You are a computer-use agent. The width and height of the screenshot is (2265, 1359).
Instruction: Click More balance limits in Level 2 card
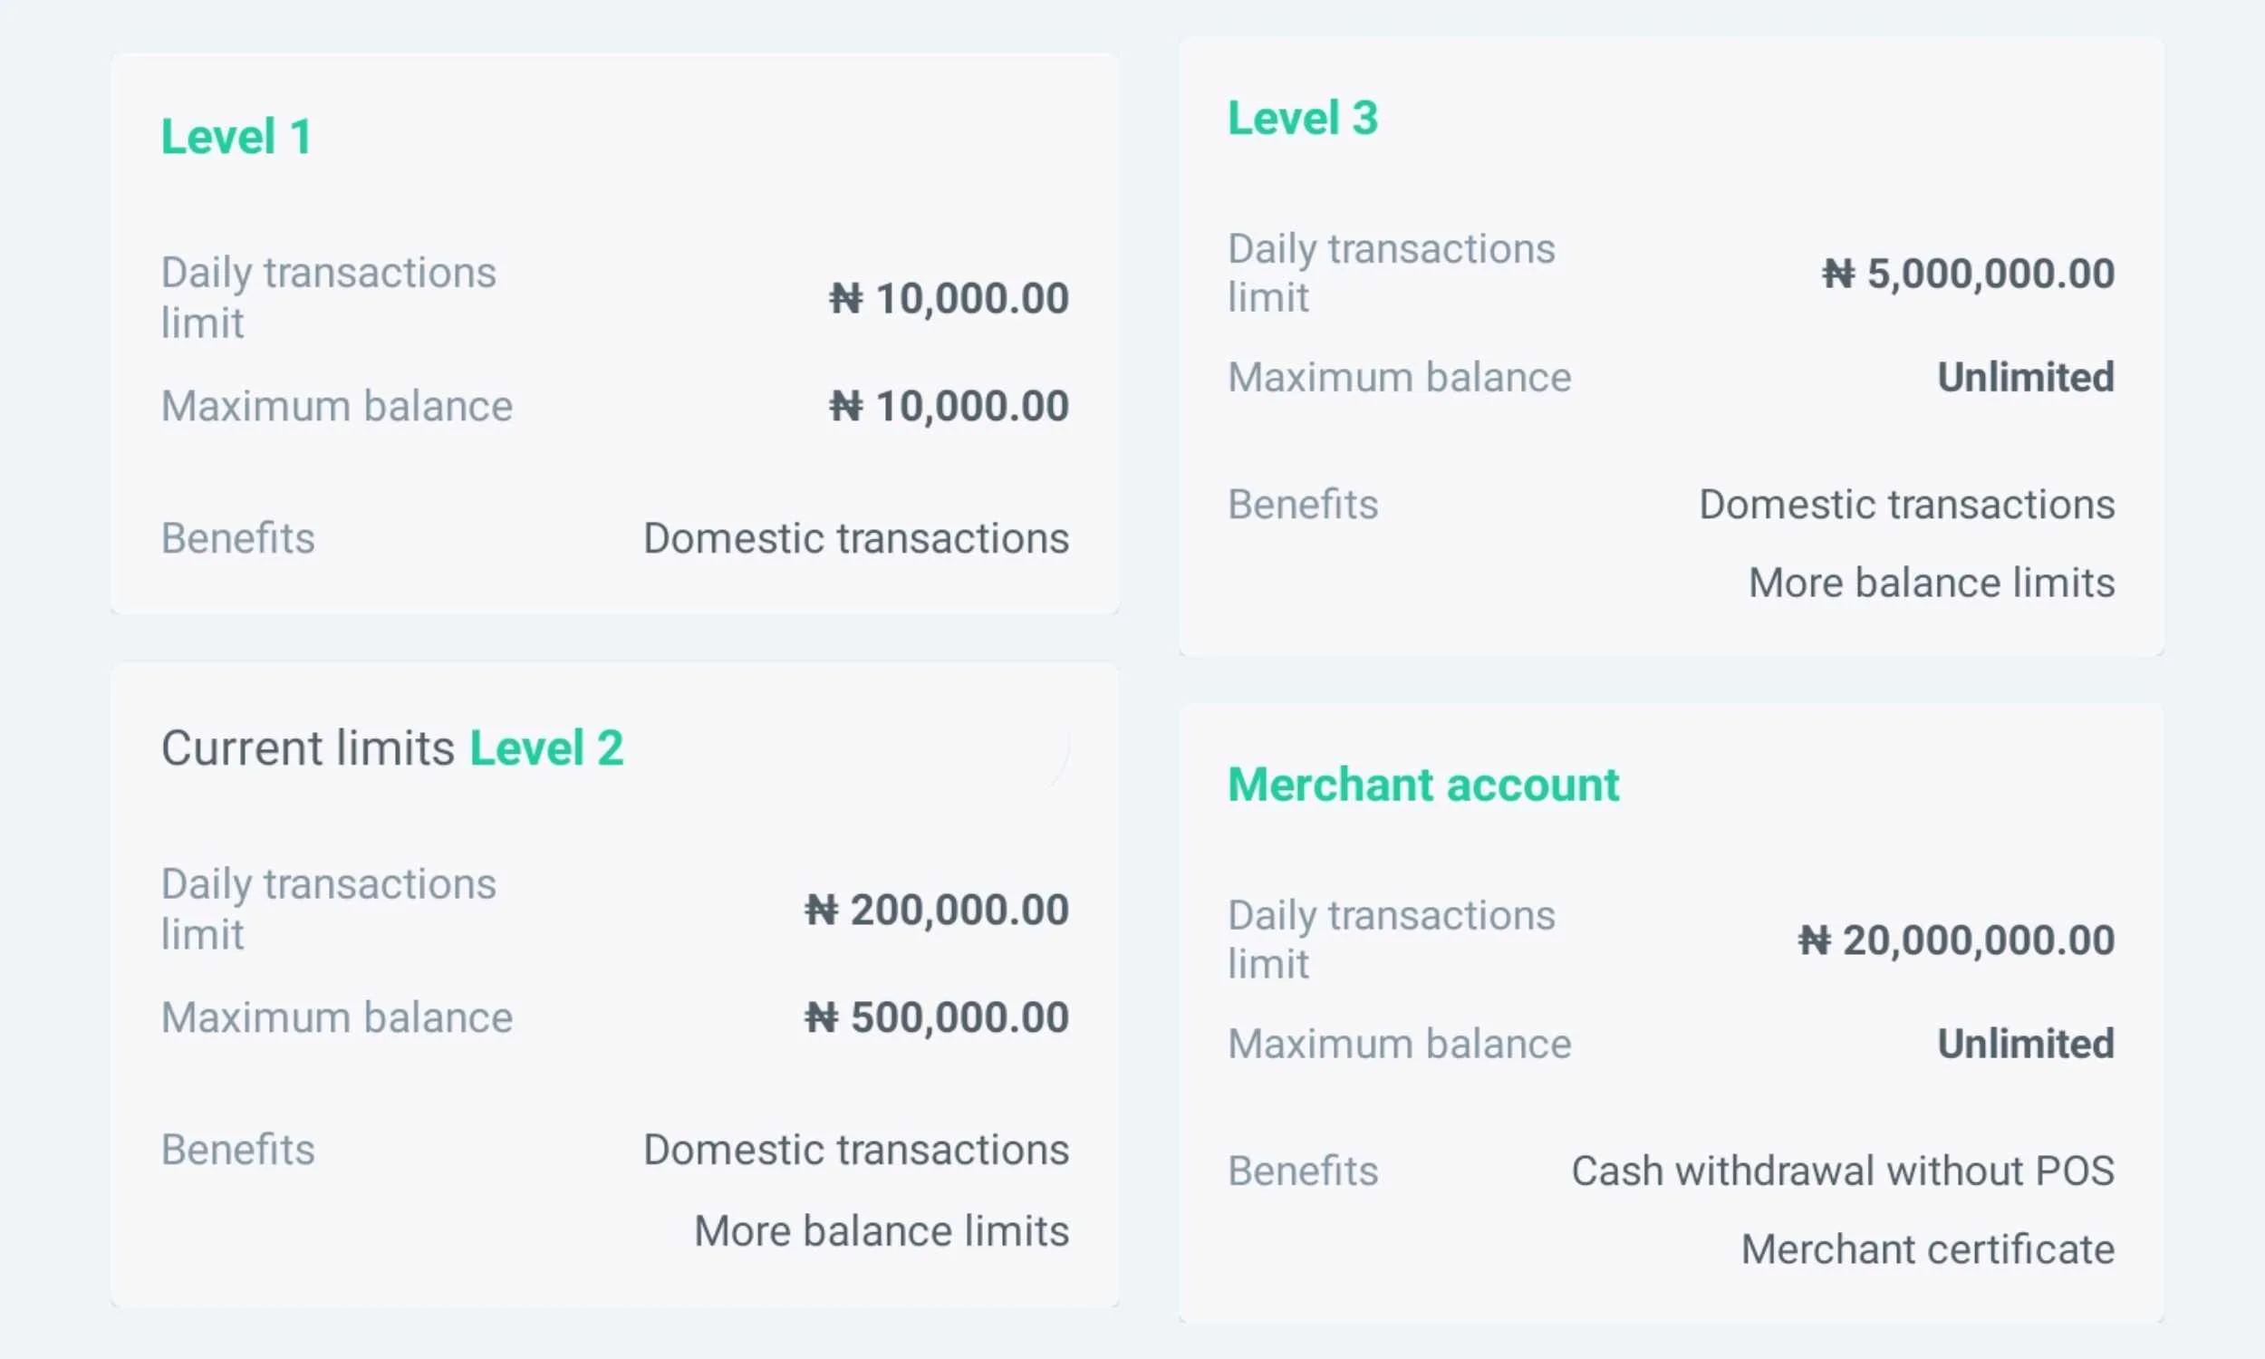[x=881, y=1232]
